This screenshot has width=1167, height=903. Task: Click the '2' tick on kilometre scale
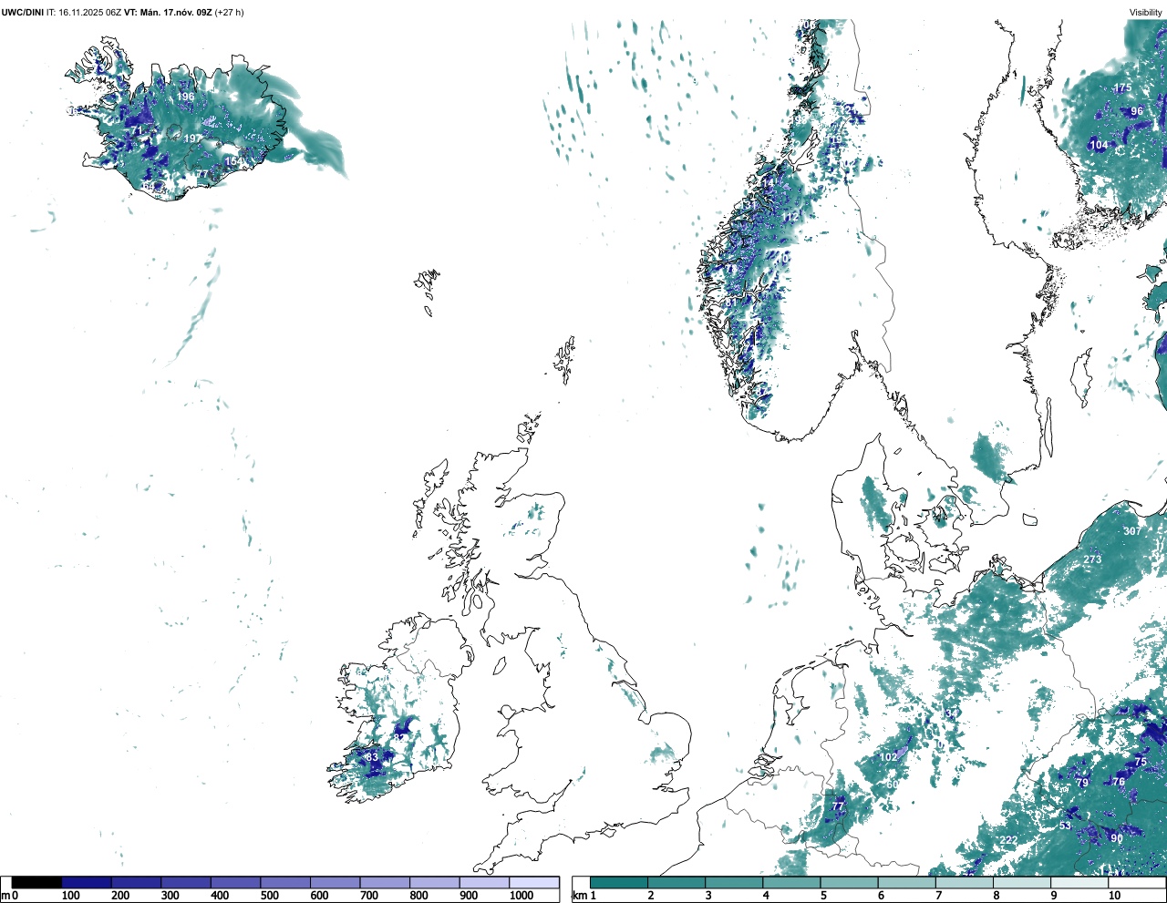650,896
